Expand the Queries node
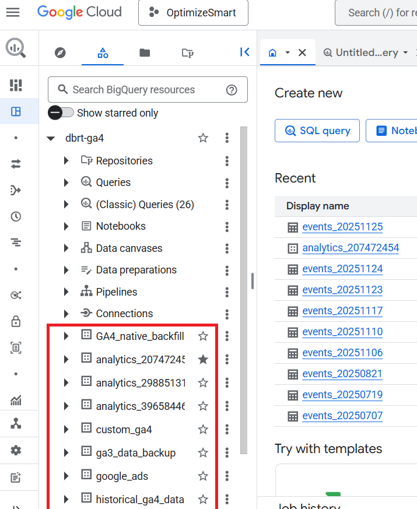Image resolution: width=417 pixels, height=509 pixels. coord(66,182)
